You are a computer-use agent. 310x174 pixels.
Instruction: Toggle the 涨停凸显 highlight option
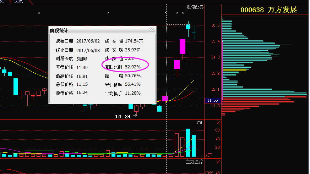click(x=195, y=7)
